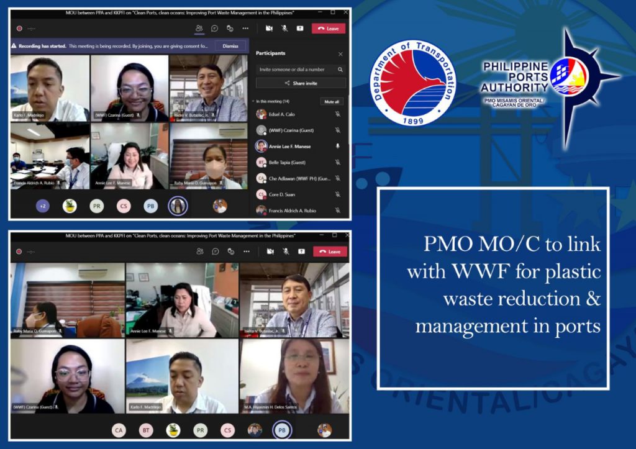Image resolution: width=636 pixels, height=449 pixels.
Task: Toggle the camera in upper meeting window
Action: [269, 29]
